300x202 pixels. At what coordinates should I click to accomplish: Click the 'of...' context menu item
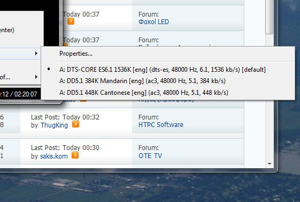(5, 77)
